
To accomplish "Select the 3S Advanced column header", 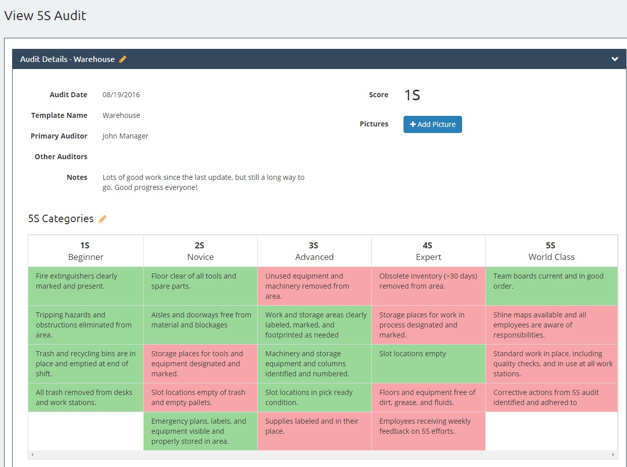I will [x=314, y=251].
